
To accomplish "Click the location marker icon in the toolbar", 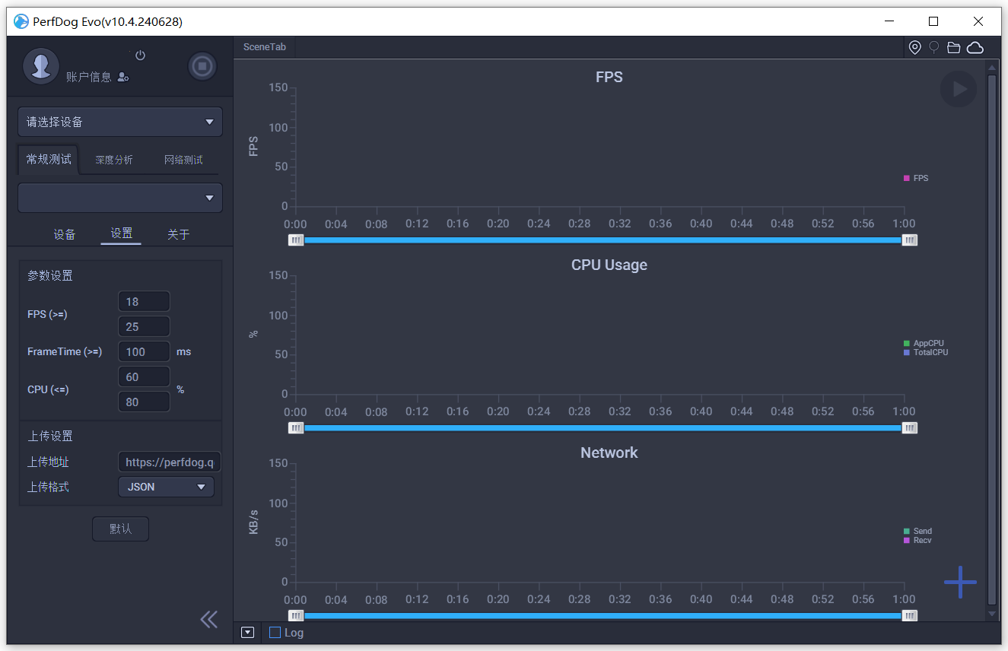I will 915,48.
